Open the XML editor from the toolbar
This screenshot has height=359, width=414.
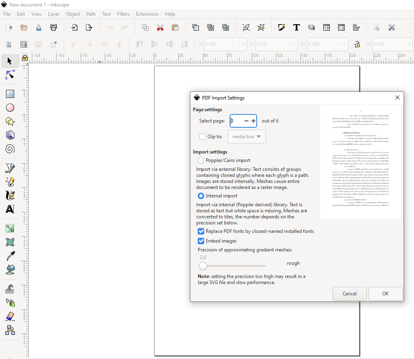pos(326,28)
